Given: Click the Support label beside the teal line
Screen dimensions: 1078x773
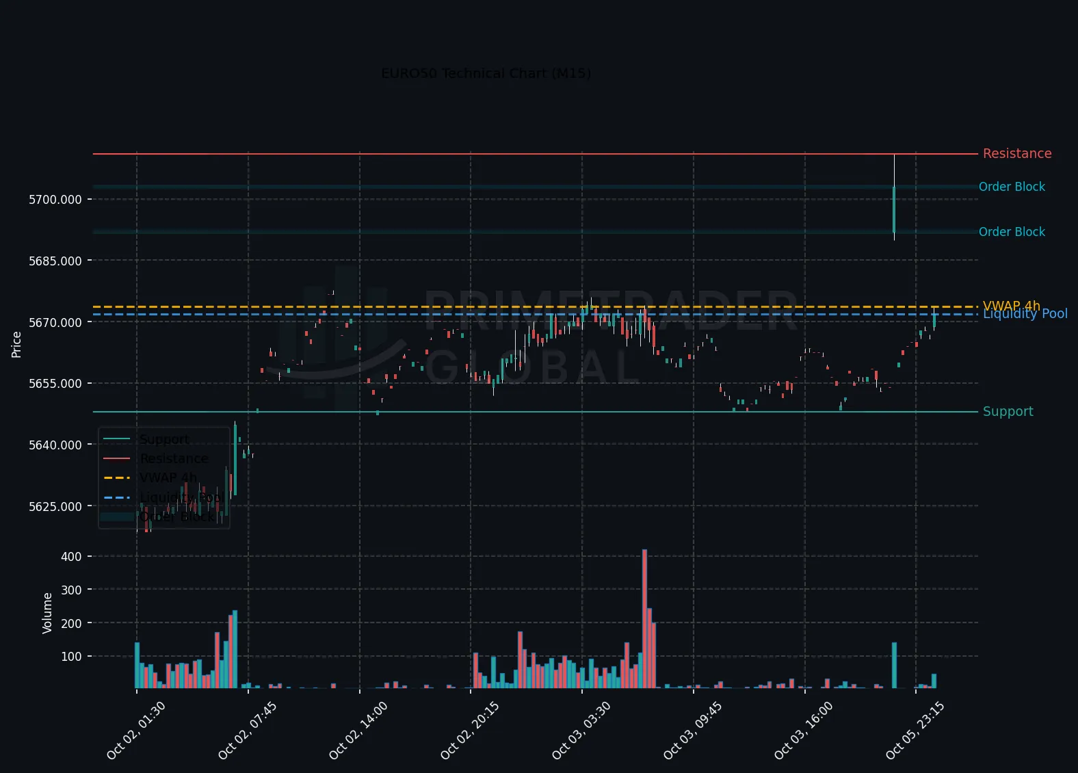Looking at the screenshot, I should (1008, 411).
